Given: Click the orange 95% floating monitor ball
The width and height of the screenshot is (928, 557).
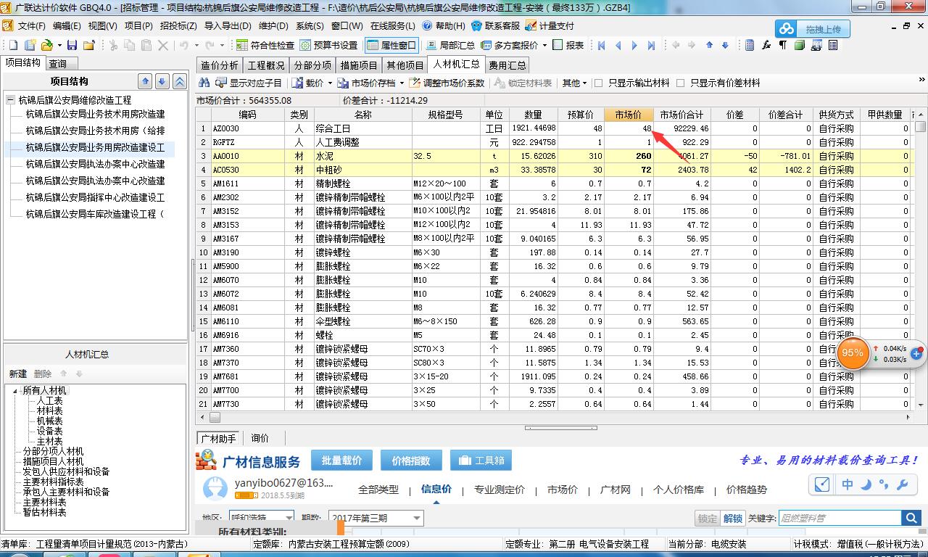Looking at the screenshot, I should [x=853, y=352].
